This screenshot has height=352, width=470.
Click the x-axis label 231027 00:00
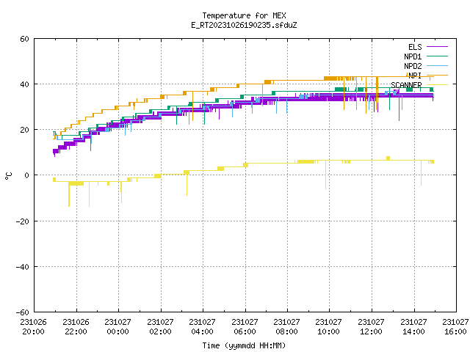118,327
